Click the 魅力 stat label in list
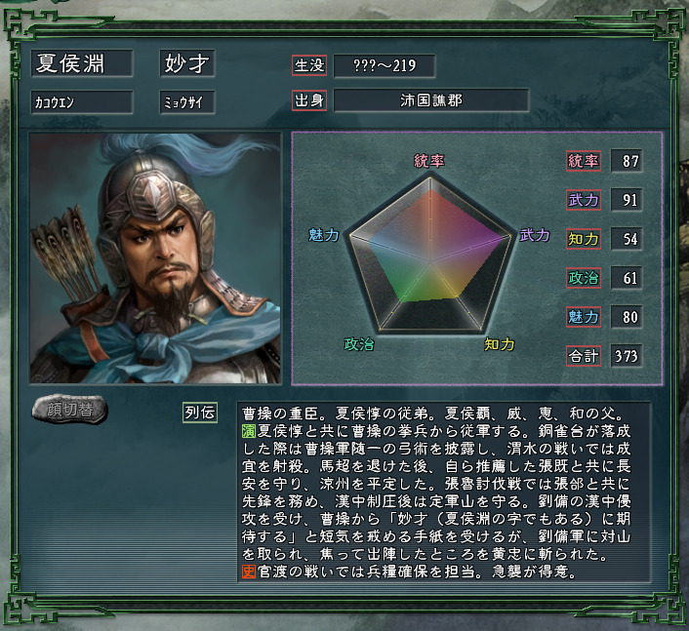Image resolution: width=689 pixels, height=631 pixels. coord(584,317)
